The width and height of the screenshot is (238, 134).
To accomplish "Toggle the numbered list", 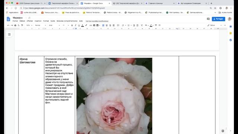I will (123, 25).
